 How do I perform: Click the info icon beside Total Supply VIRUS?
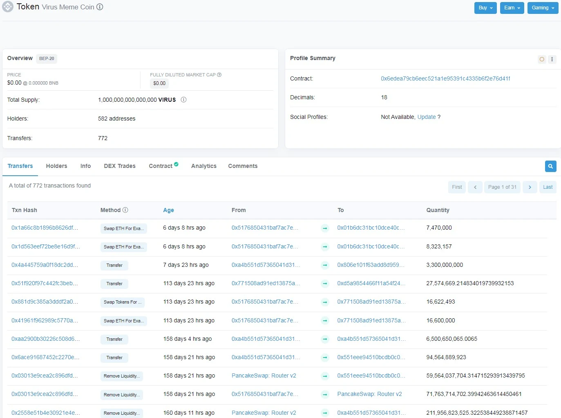click(x=183, y=100)
